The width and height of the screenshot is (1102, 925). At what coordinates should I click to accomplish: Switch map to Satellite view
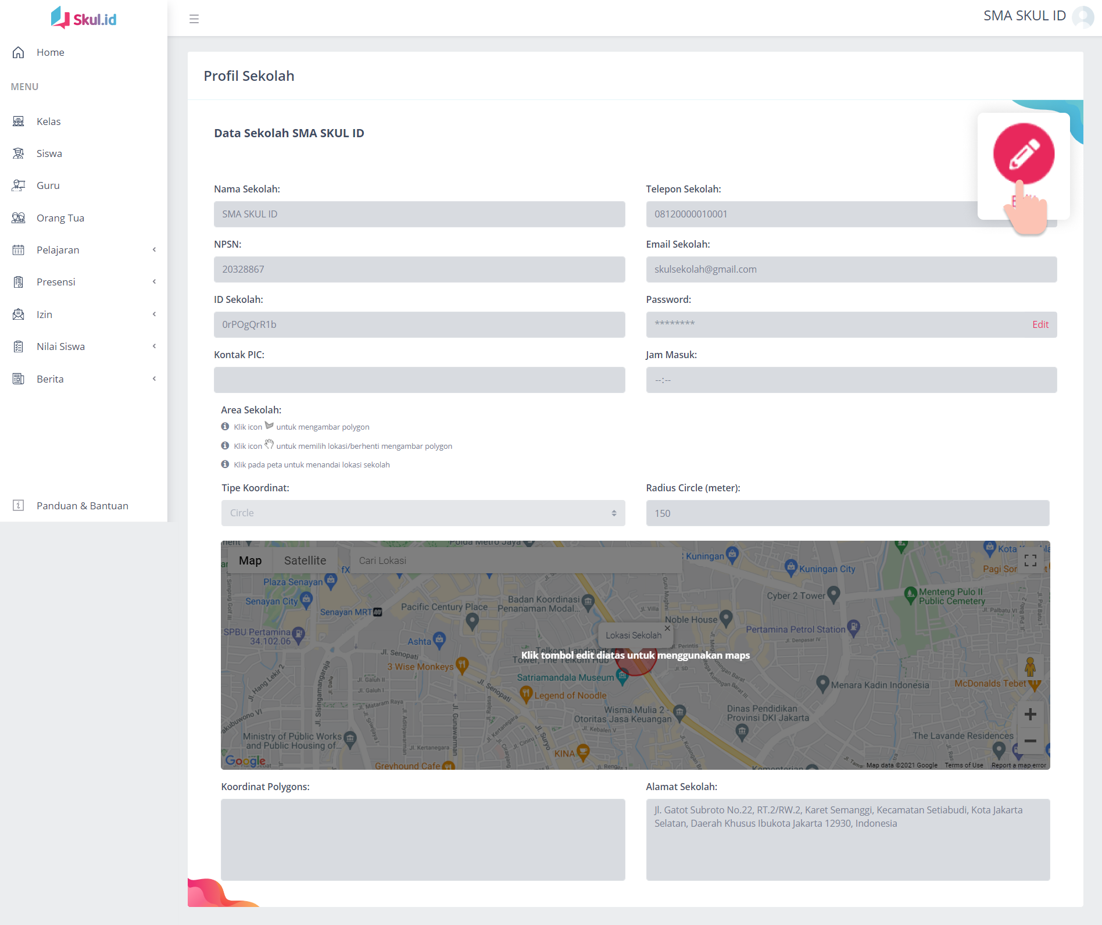[305, 560]
